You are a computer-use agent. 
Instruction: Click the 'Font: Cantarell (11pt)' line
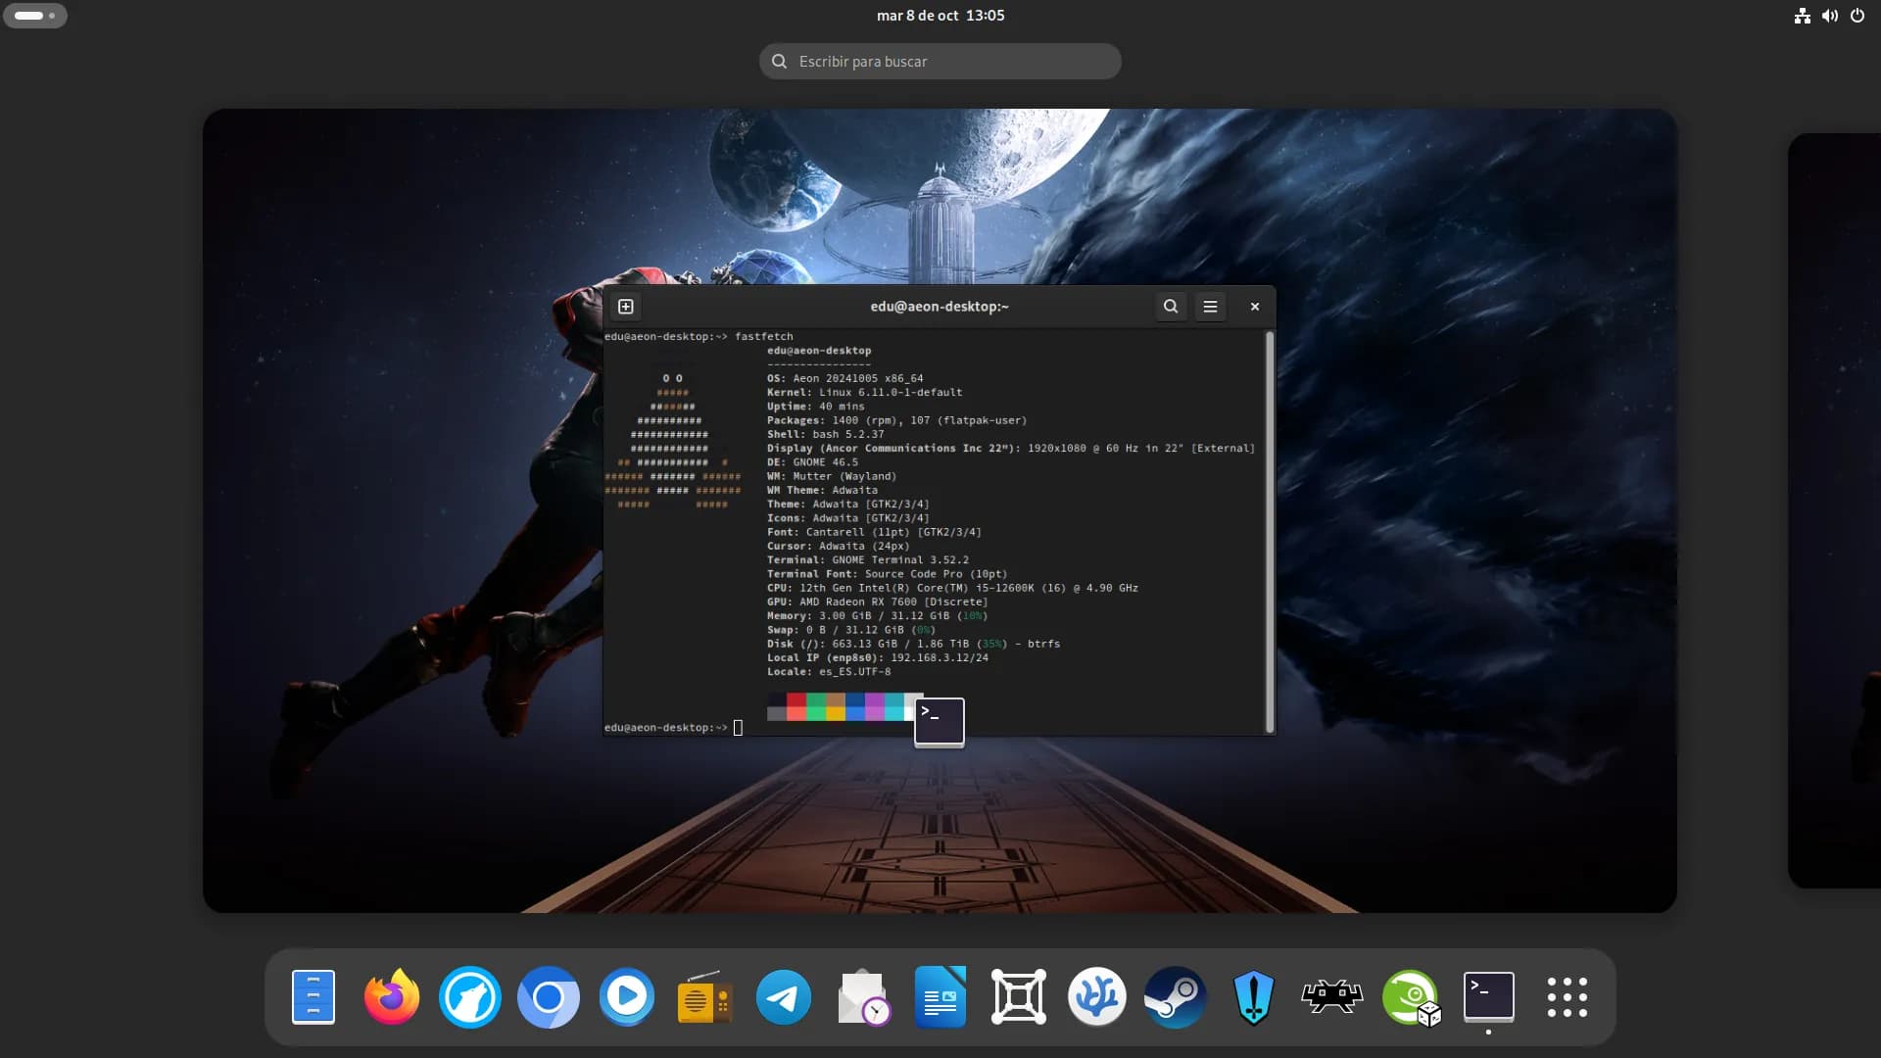[874, 532]
